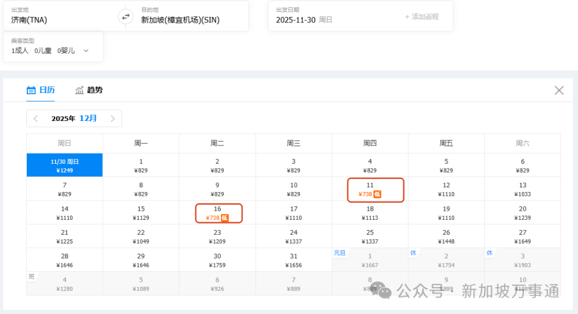
Task: Select December 30 fare ¥1759
Action: point(217,260)
